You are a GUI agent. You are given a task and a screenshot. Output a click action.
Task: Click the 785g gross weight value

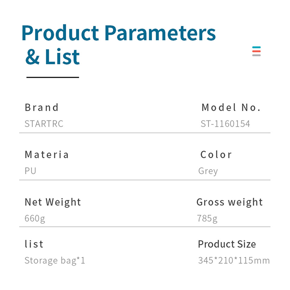(x=207, y=218)
